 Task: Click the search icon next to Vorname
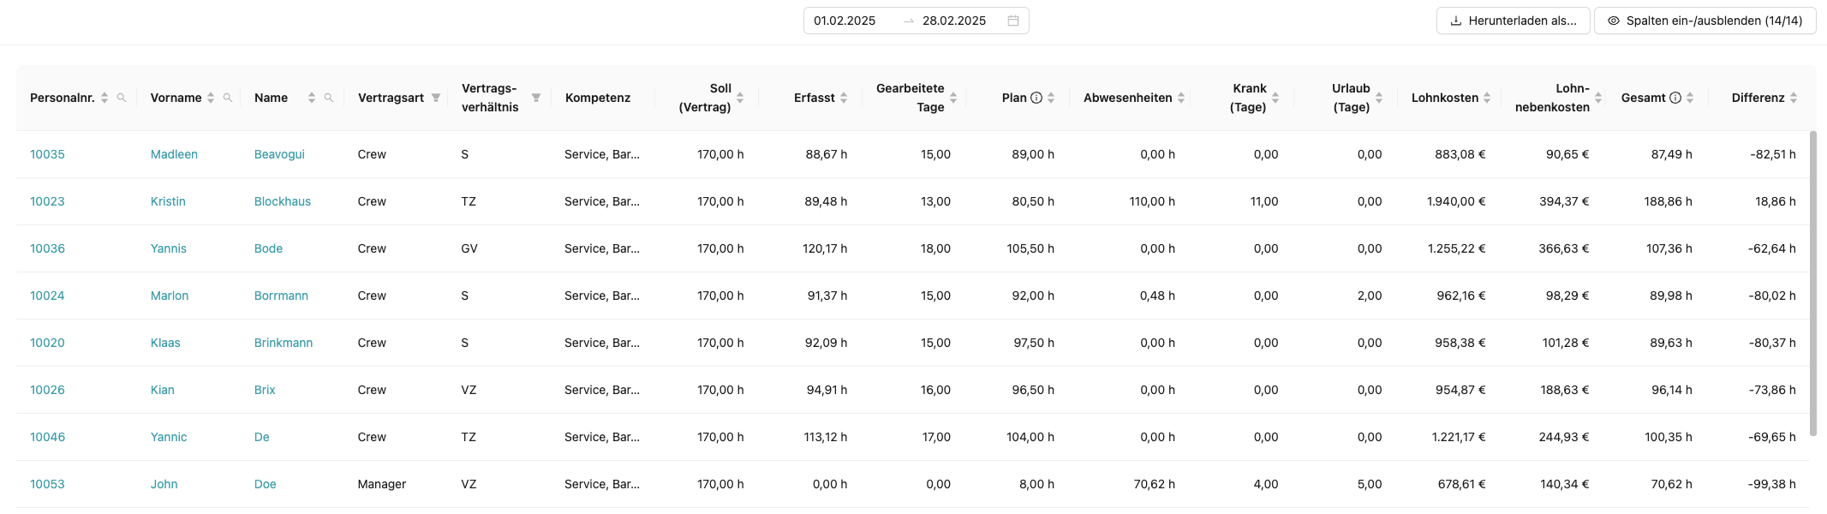(228, 98)
